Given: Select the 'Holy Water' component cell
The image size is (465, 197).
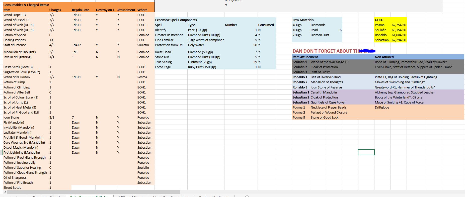Looking at the screenshot, I should pos(196,45).
